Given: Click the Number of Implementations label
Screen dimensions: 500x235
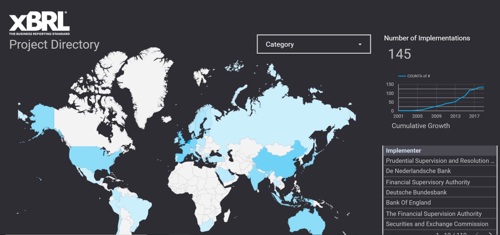Looking at the screenshot, I should point(427,38).
